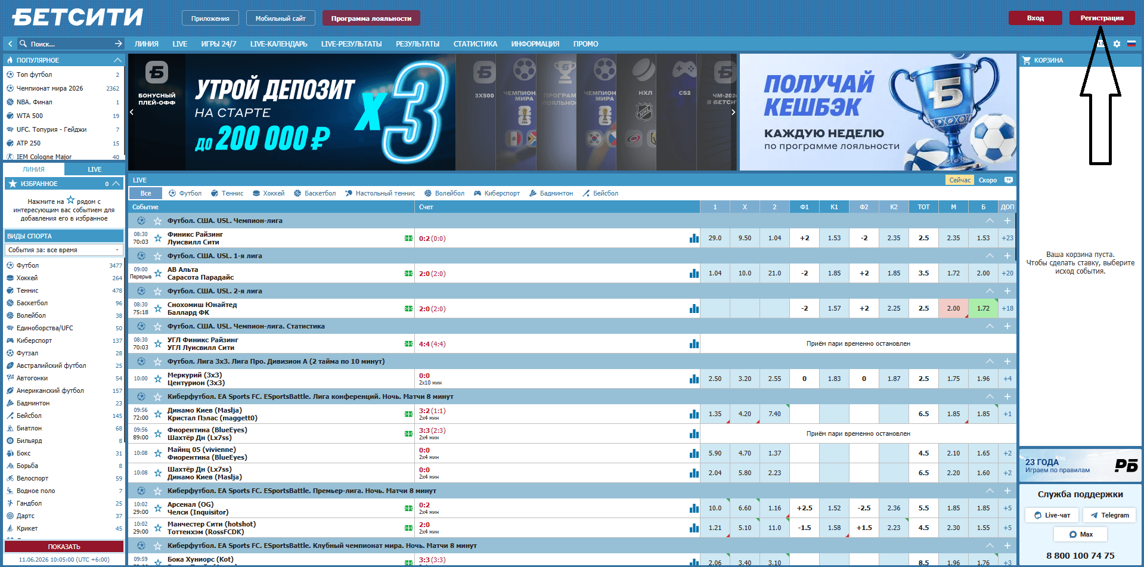The image size is (1144, 567).
Task: Filter live events by Хоккей
Action: click(x=268, y=193)
